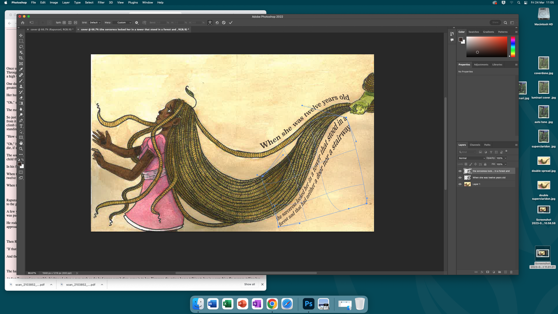
Task: Select the Object Selection tool
Action: [x=21, y=52]
